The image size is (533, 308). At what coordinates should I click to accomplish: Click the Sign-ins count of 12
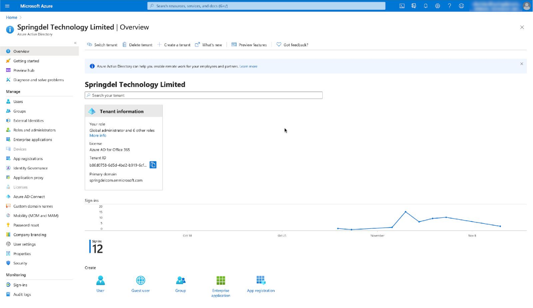[97, 248]
